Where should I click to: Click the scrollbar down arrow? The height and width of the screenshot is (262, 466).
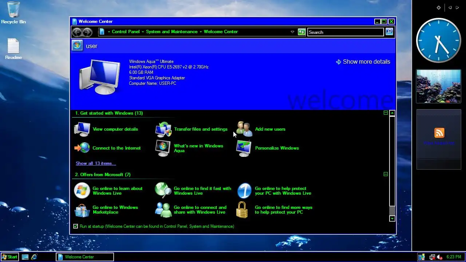pos(392,218)
